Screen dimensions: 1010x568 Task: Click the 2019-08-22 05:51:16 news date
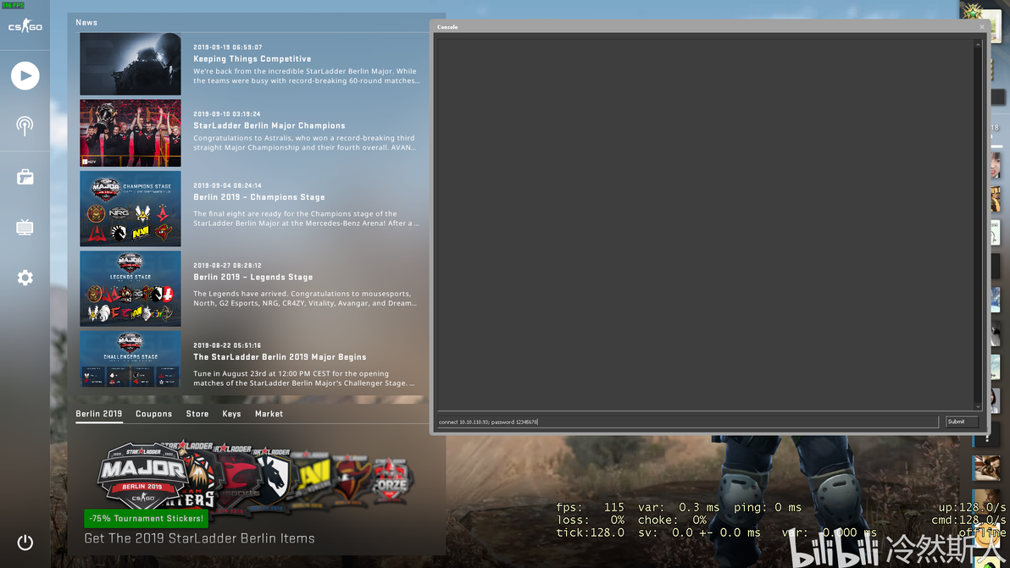click(227, 345)
